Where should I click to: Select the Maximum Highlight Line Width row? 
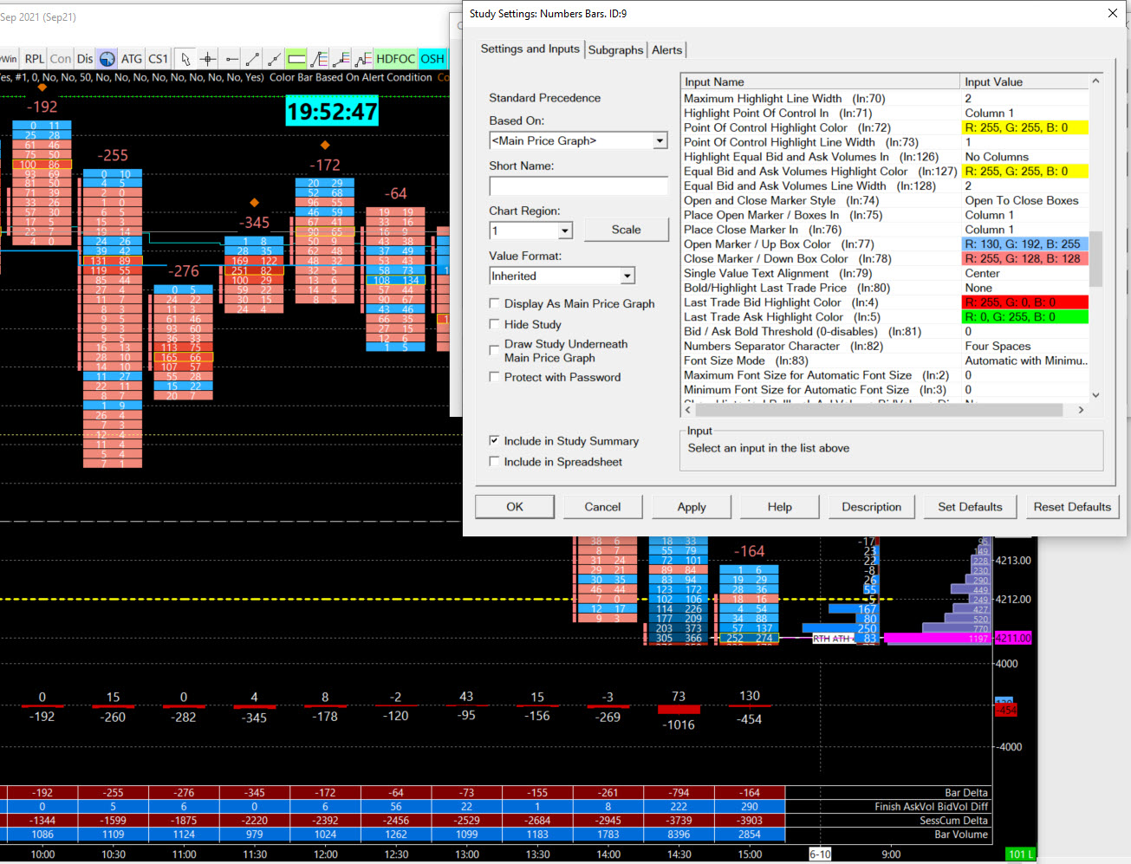point(885,99)
